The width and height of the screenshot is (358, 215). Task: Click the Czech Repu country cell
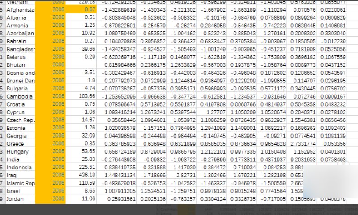(19, 120)
